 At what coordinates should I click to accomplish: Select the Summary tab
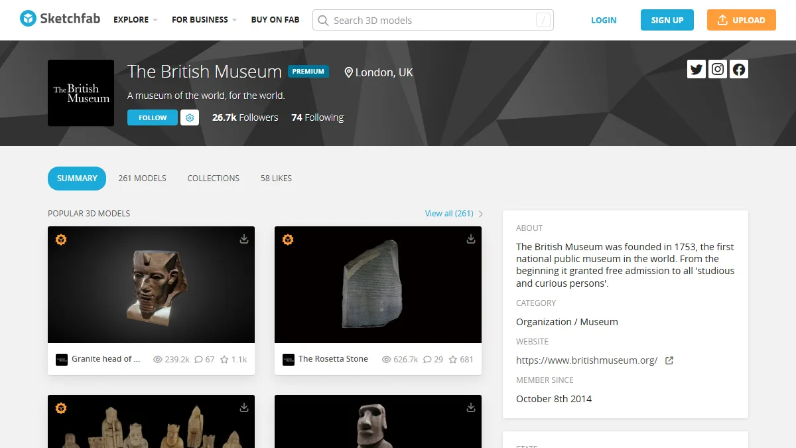pyautogui.click(x=77, y=178)
